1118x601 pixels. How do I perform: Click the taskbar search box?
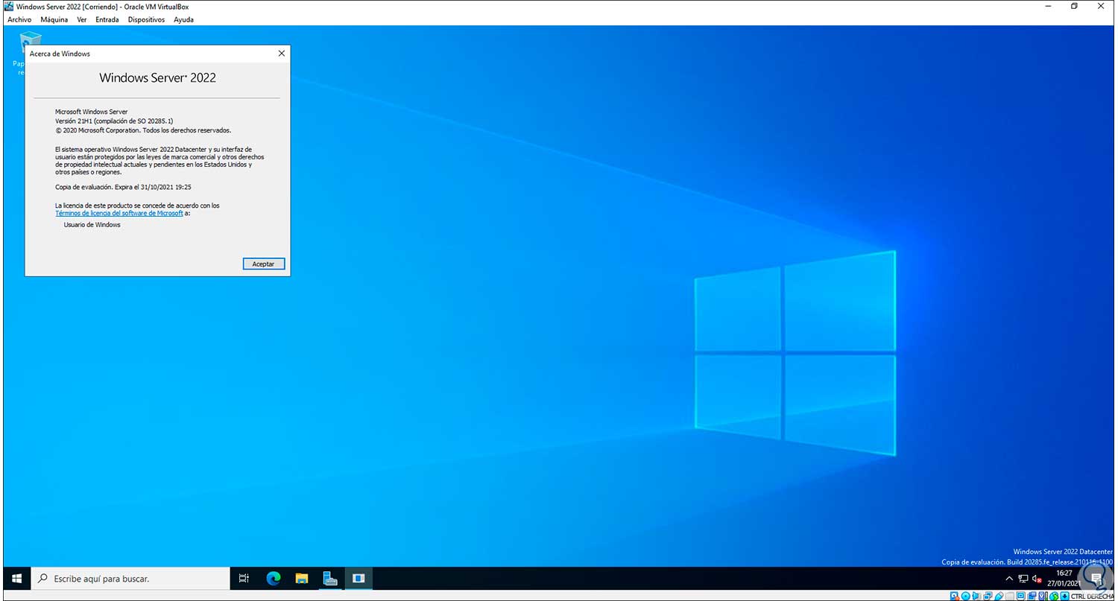tap(131, 578)
